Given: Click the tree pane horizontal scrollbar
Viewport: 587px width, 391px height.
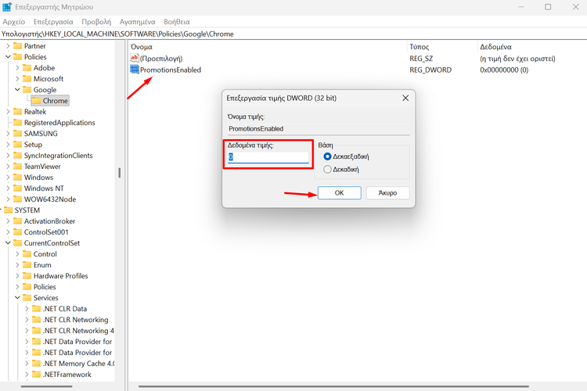Looking at the screenshot, I should 46,386.
